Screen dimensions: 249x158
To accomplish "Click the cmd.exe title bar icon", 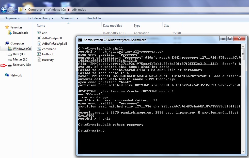I will 80,39.
